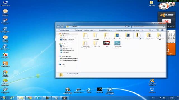
Task: Click Записать на оптический диск
Action: click(x=128, y=30)
